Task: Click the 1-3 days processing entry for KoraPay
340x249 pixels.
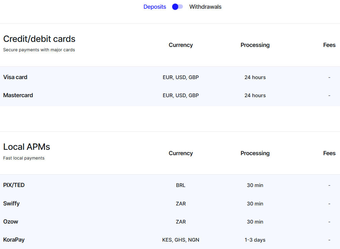Action: point(255,240)
